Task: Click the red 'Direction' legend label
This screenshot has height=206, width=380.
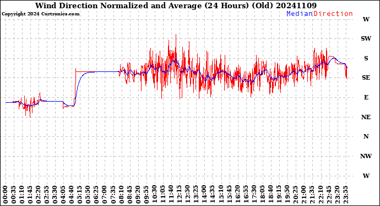Action: coord(333,14)
